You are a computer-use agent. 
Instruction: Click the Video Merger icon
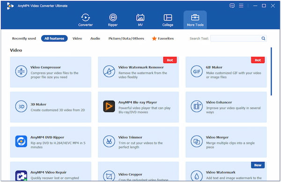pyautogui.click(x=197, y=141)
